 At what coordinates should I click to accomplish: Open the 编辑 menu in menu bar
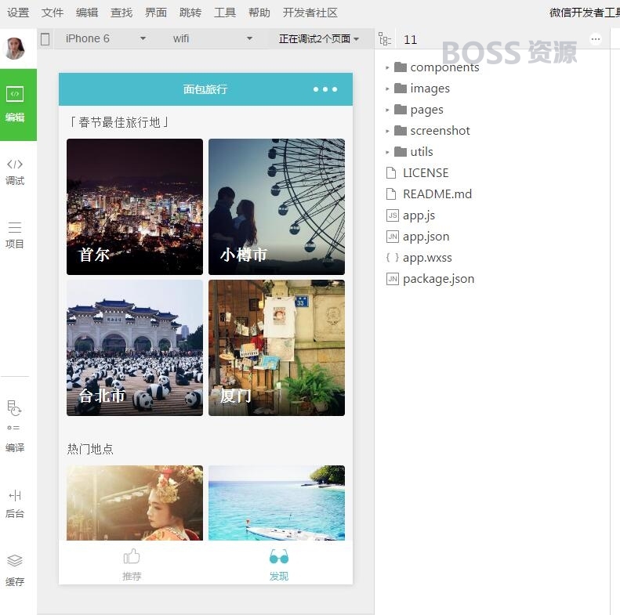point(87,13)
